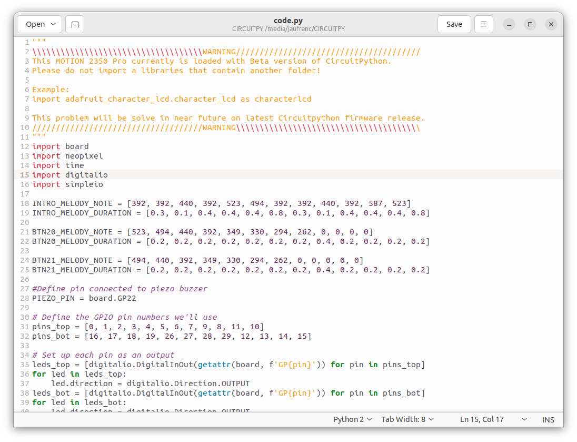Click on 'import simpleio' line
This screenshot has height=442, width=577.
67,184
